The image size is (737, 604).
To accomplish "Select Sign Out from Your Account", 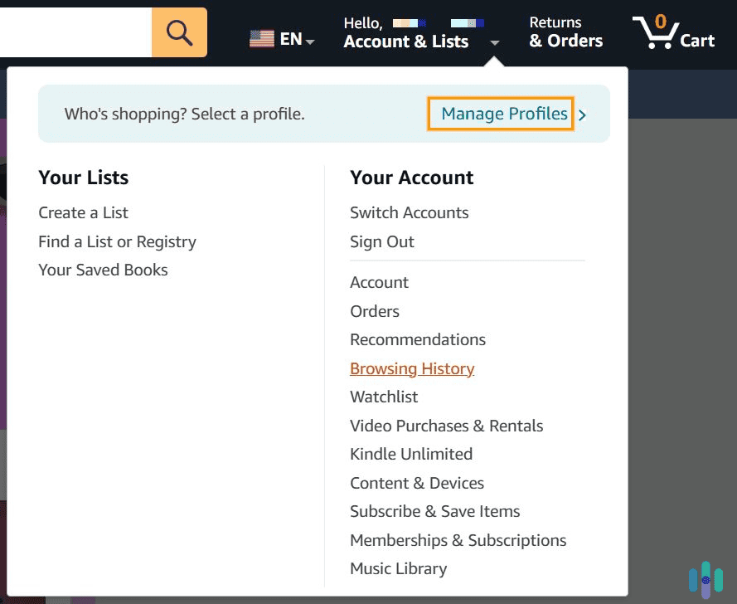I will pyautogui.click(x=381, y=241).
